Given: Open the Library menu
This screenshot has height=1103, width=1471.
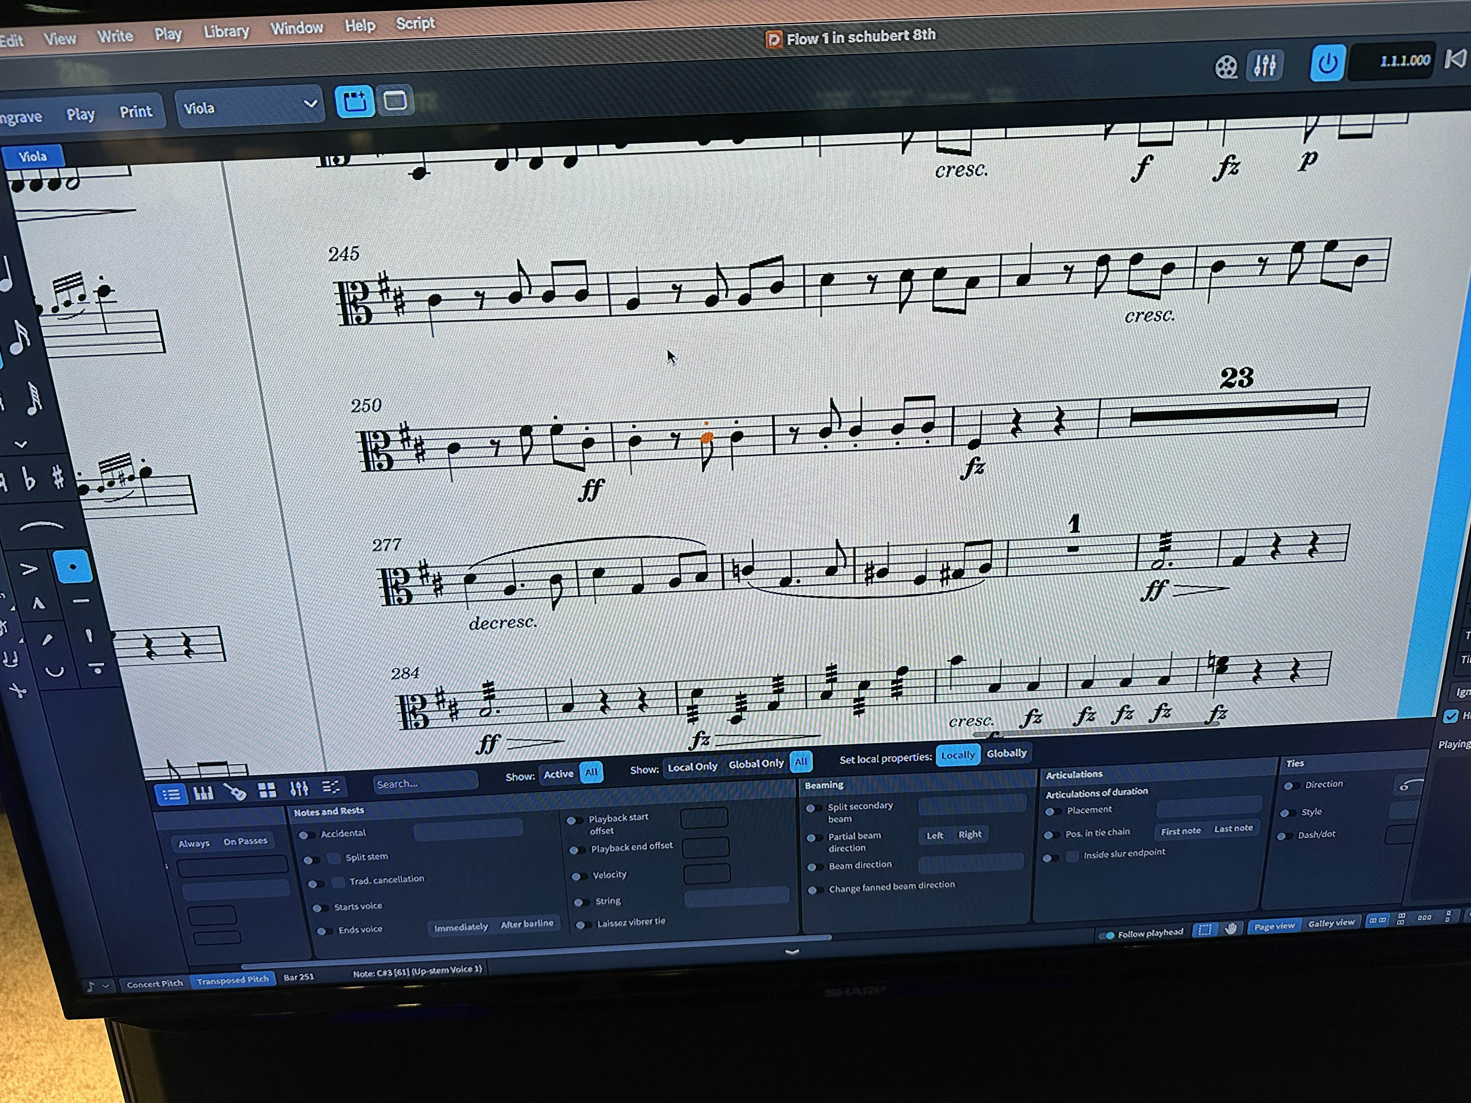Looking at the screenshot, I should tap(226, 31).
